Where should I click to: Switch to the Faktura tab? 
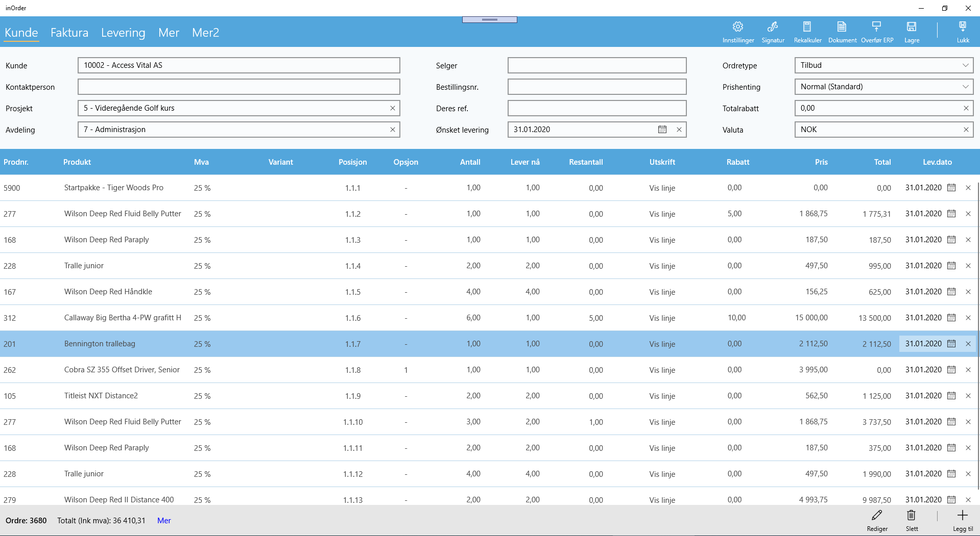pos(69,33)
